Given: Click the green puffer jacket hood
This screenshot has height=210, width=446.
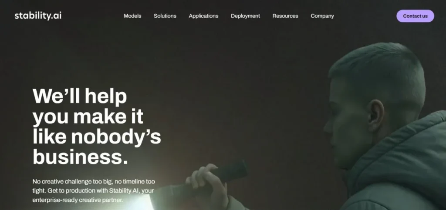Looking at the screenshot, I should [398, 159].
